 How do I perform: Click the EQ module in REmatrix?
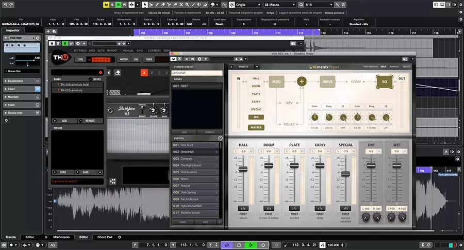(x=384, y=81)
